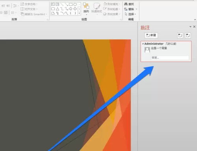Select the triangle shape
The width and height of the screenshot is (197, 151).
click(58, 9)
